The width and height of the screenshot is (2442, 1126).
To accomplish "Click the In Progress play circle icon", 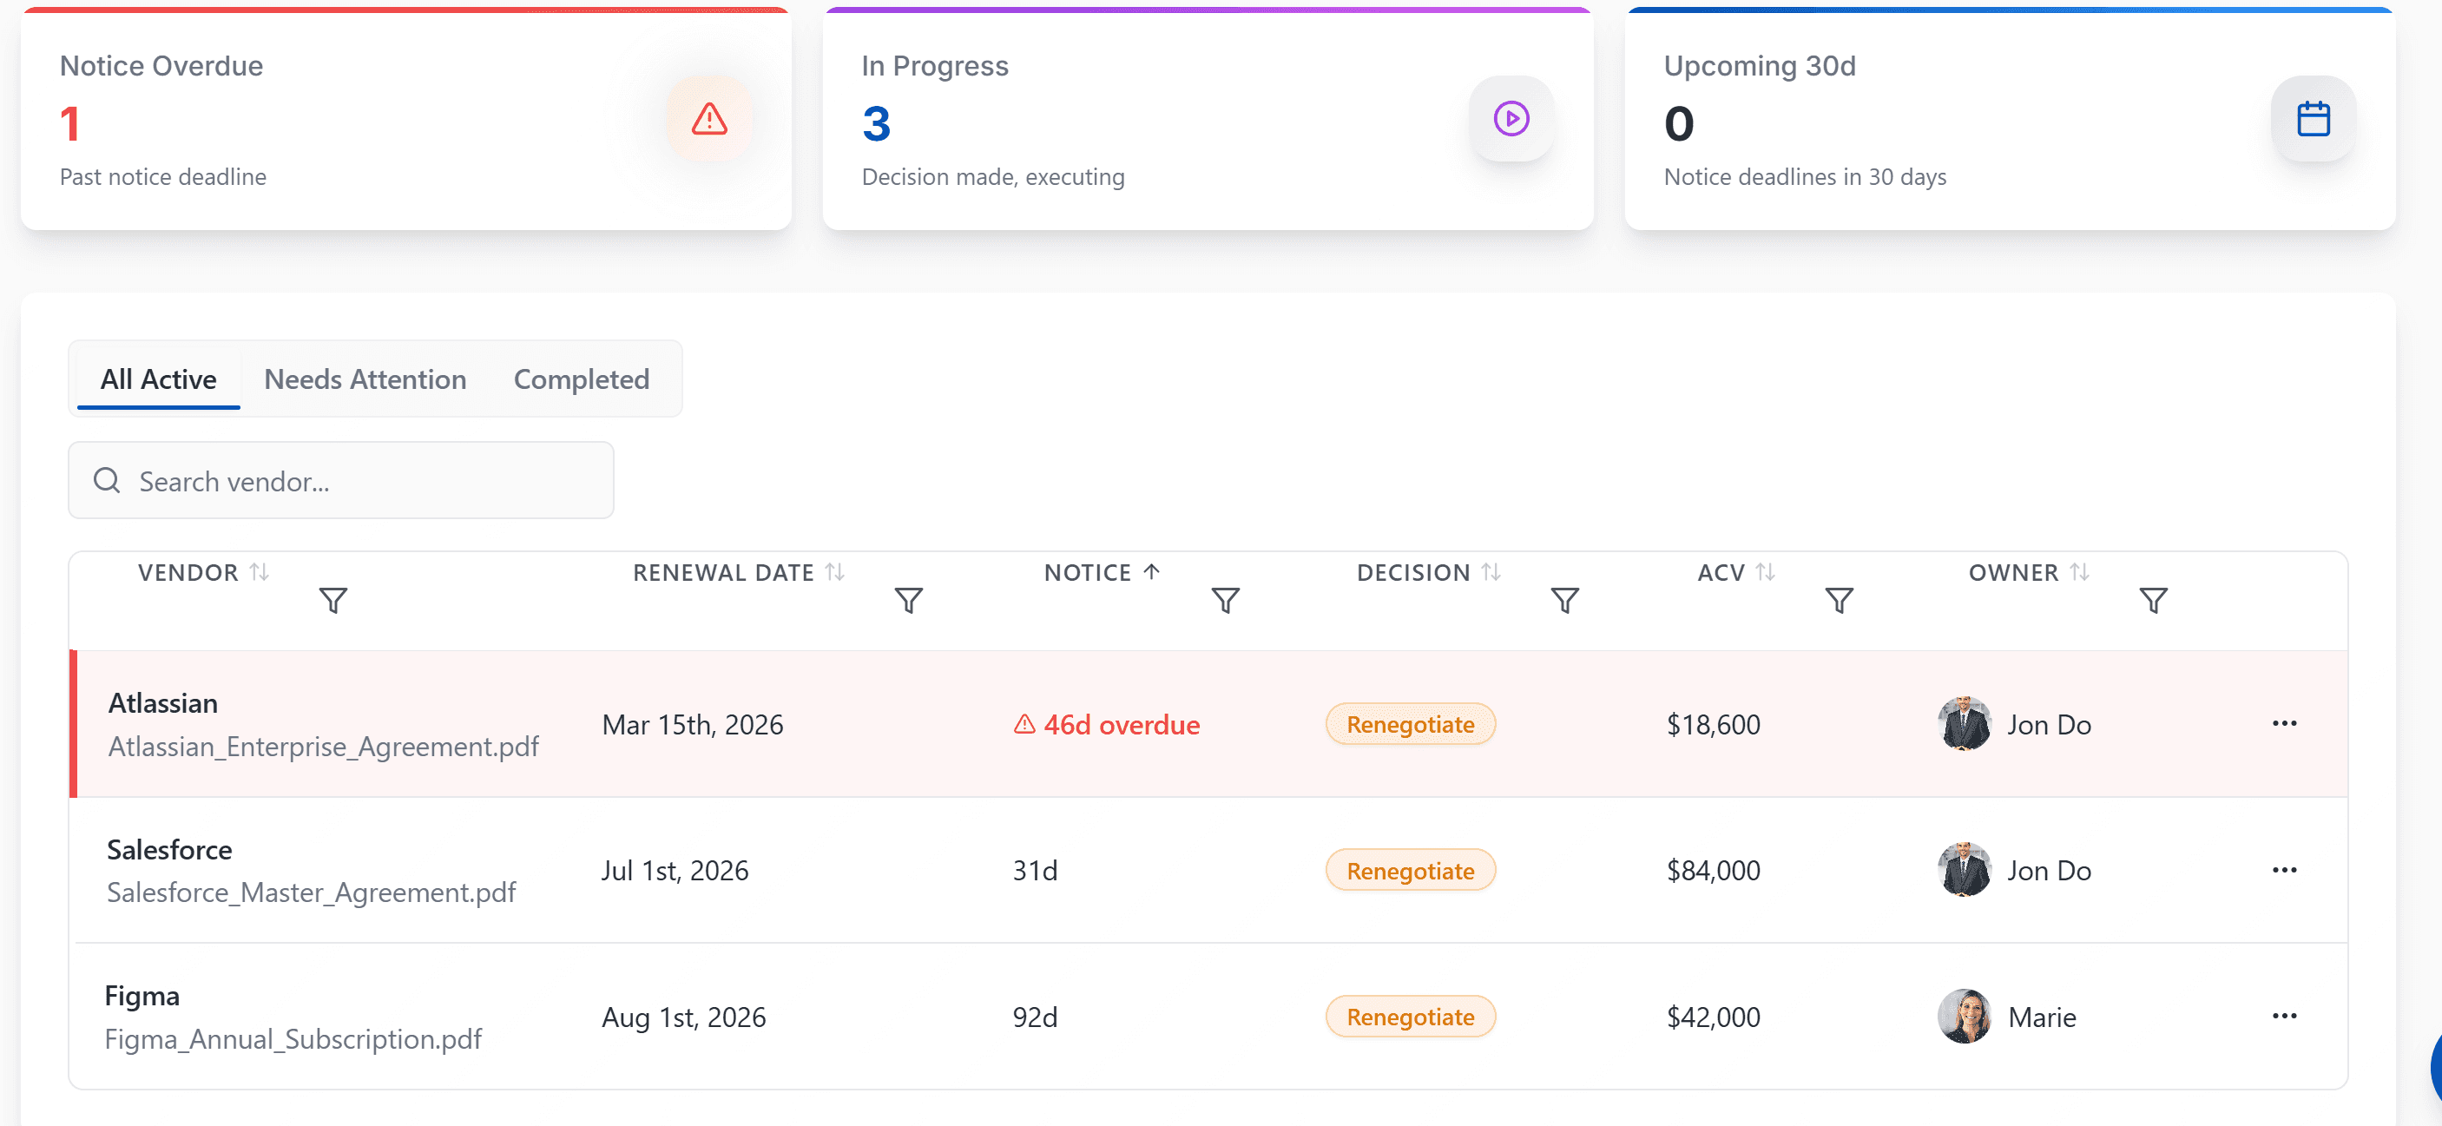I will 1511,120.
